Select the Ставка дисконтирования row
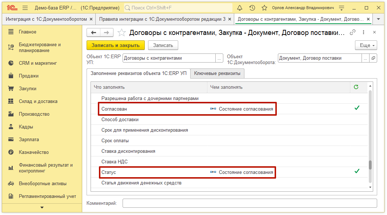Screen dimensions: 387x215 click(229, 151)
